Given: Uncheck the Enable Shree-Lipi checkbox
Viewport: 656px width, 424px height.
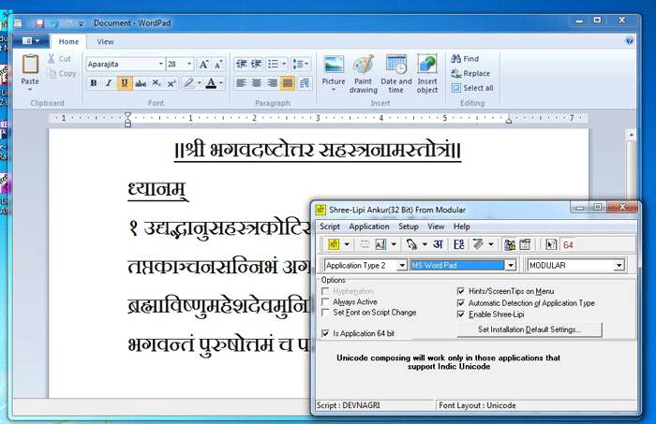Looking at the screenshot, I should point(461,314).
